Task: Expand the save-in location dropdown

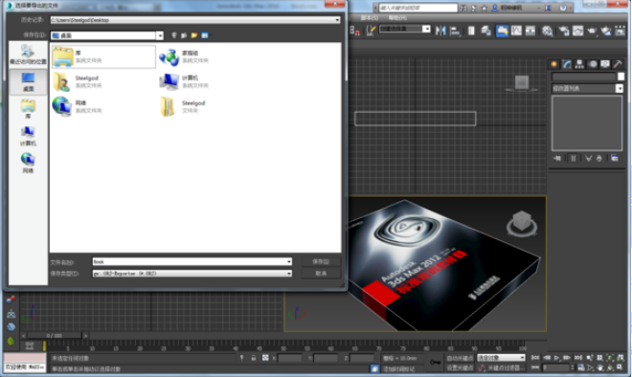Action: [x=160, y=35]
